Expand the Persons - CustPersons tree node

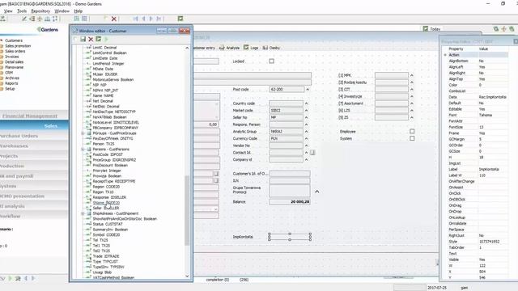83,149
